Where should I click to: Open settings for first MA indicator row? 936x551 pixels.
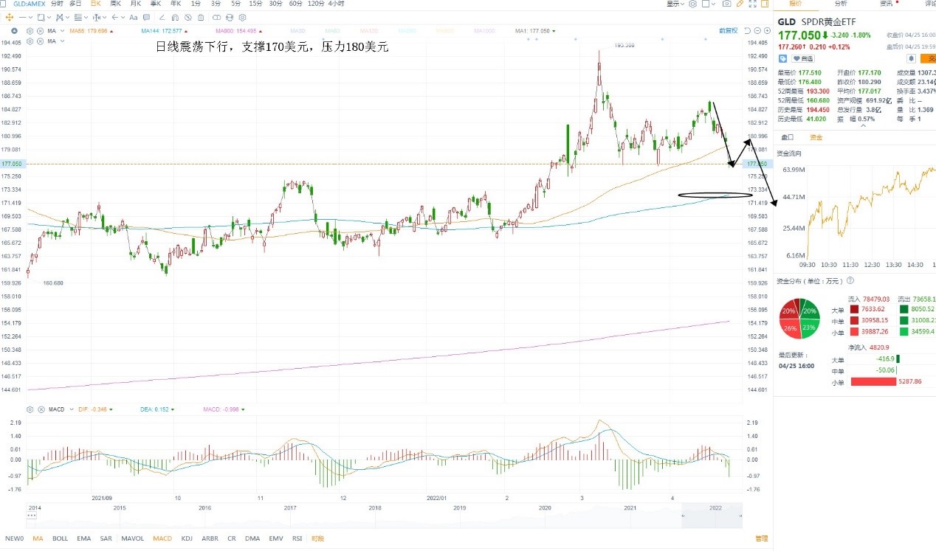(30, 31)
